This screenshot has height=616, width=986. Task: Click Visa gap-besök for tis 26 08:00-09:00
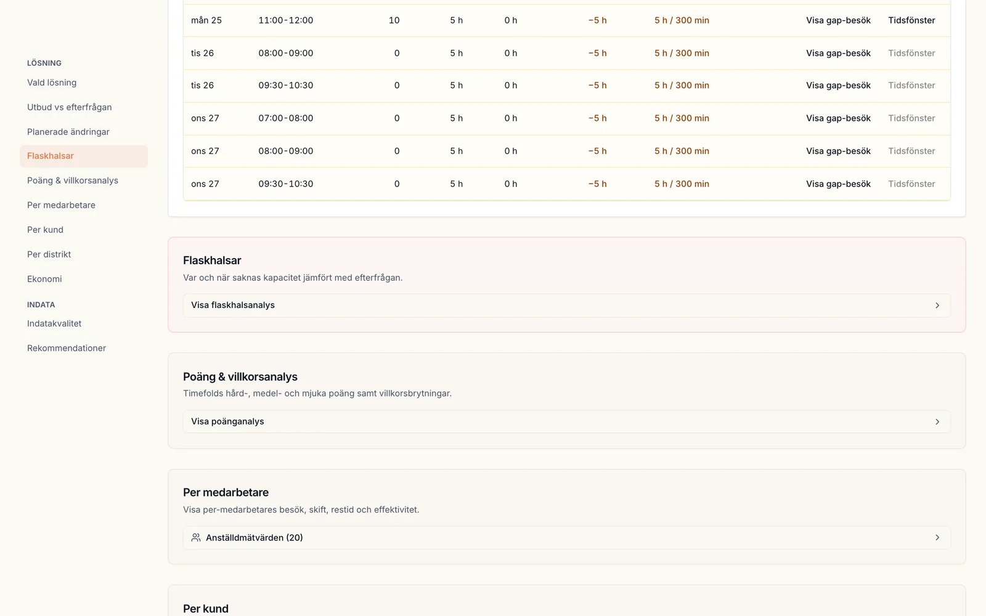pyautogui.click(x=838, y=53)
